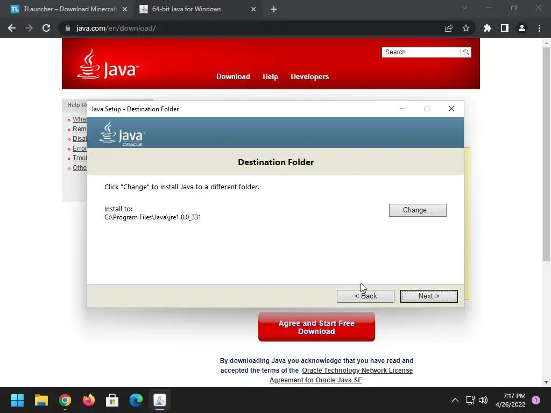Close the 64-bit Java for Windows tab

click(x=253, y=9)
